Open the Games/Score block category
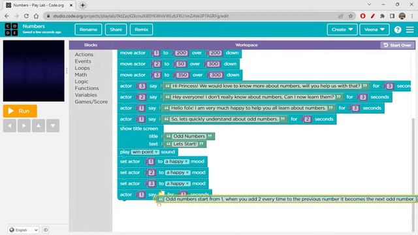This screenshot has width=418, height=235. pyautogui.click(x=91, y=102)
